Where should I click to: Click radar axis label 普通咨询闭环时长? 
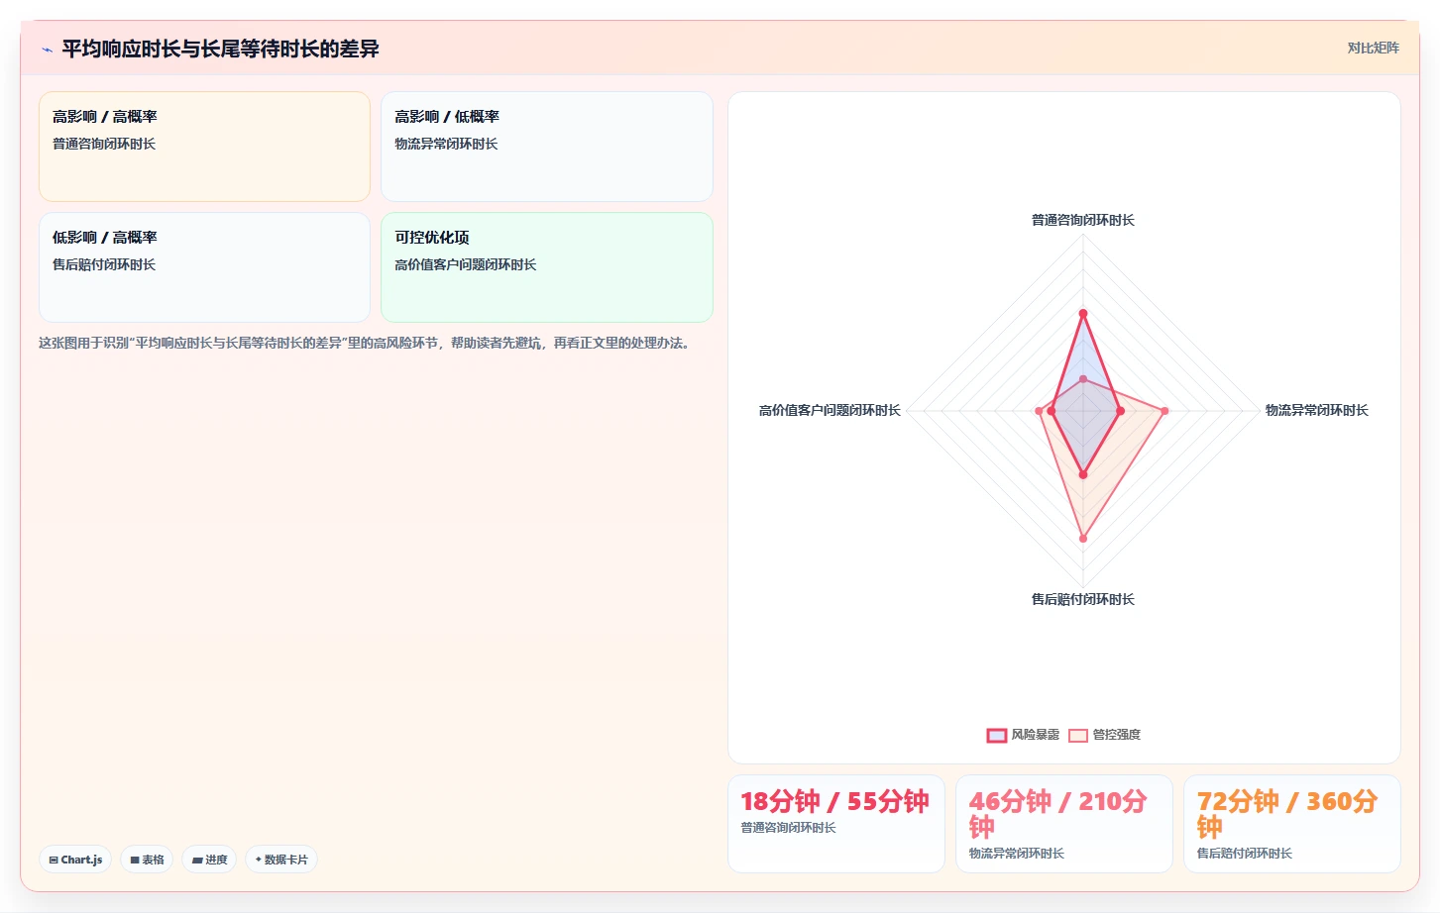[x=1082, y=220]
